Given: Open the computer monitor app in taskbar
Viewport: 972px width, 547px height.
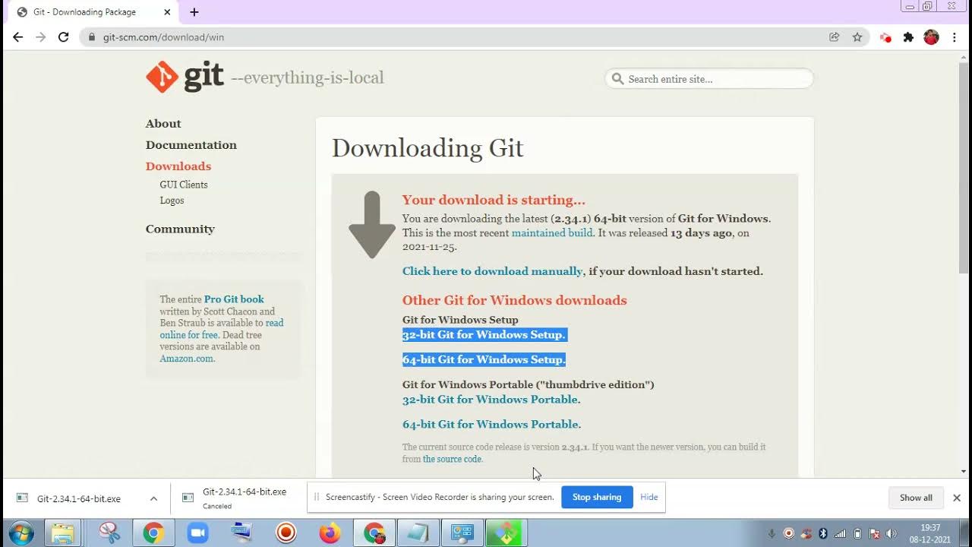Looking at the screenshot, I should point(241,533).
